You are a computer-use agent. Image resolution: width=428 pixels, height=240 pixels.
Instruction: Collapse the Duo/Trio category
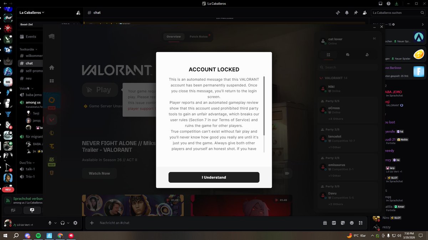tap(28, 162)
